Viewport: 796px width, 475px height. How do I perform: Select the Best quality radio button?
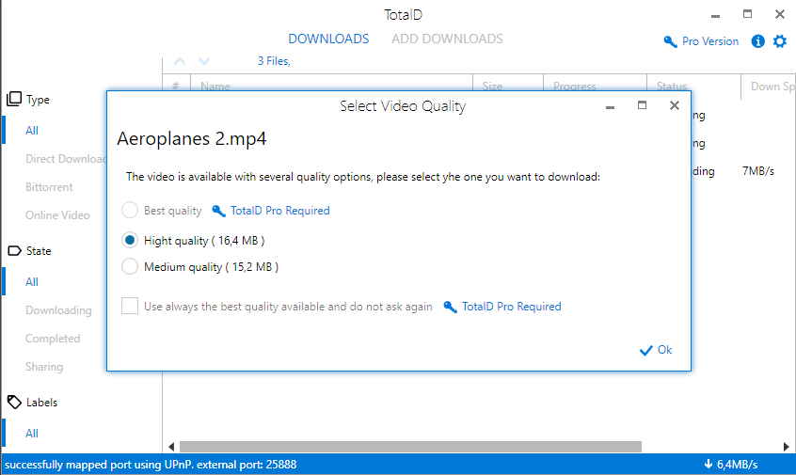(x=130, y=210)
